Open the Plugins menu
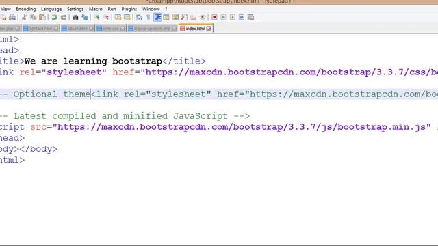 129,9
